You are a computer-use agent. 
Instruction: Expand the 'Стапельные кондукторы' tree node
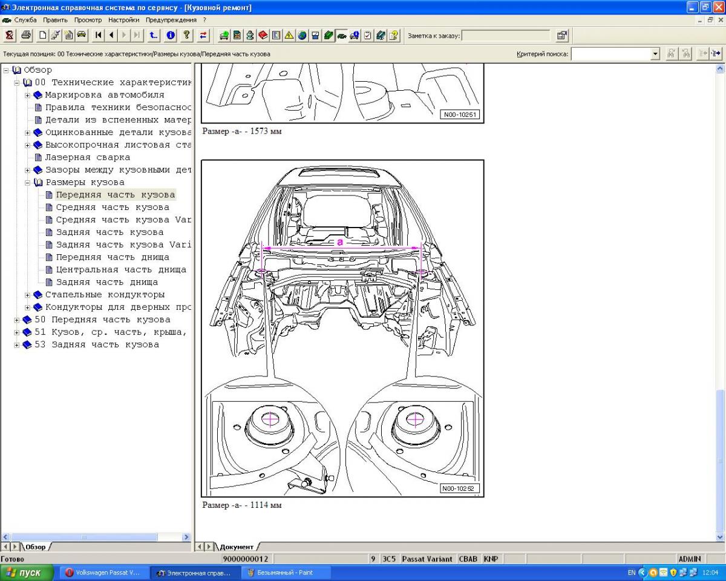pos(28,295)
